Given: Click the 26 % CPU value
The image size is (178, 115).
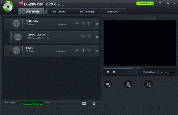Looking at the screenshot, I should coord(48,103).
